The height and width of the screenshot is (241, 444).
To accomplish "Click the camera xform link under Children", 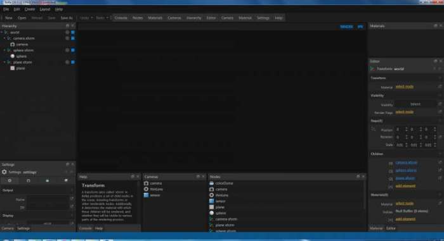I will 407,163.
